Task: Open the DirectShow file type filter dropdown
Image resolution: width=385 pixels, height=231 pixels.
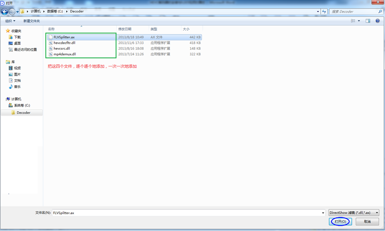Action: [354, 213]
